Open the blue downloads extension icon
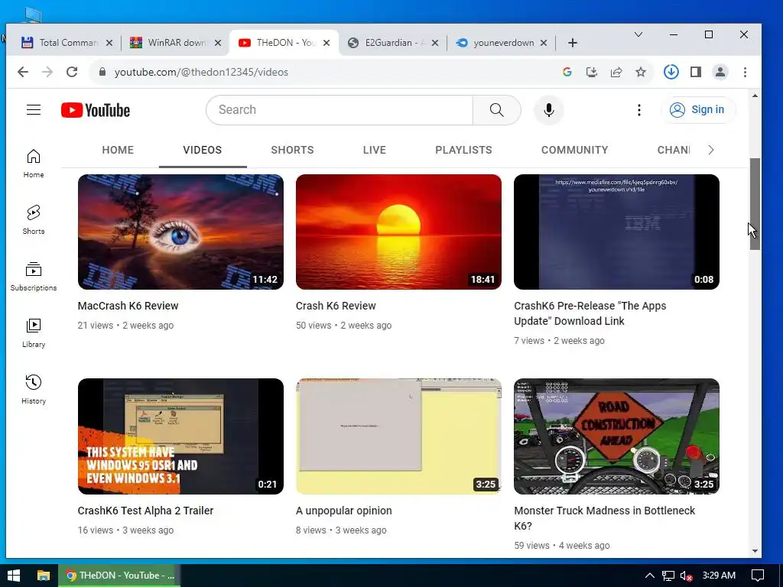Screen dimensions: 783x587 coord(671,72)
